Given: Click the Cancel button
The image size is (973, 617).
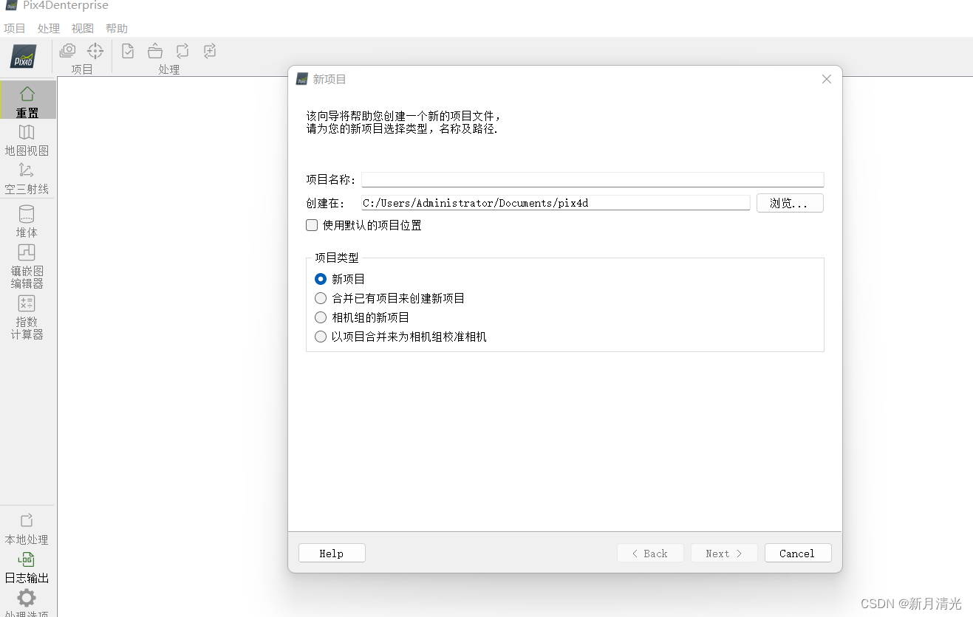Looking at the screenshot, I should point(798,554).
